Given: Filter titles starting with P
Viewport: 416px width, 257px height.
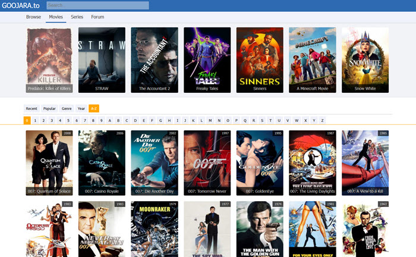Looking at the screenshot, I should tap(237, 121).
